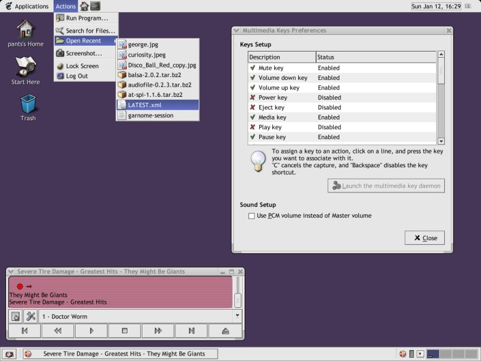Viewport: 481px width, 361px height.
Task: Open the Applications menu
Action: pyautogui.click(x=26, y=6)
